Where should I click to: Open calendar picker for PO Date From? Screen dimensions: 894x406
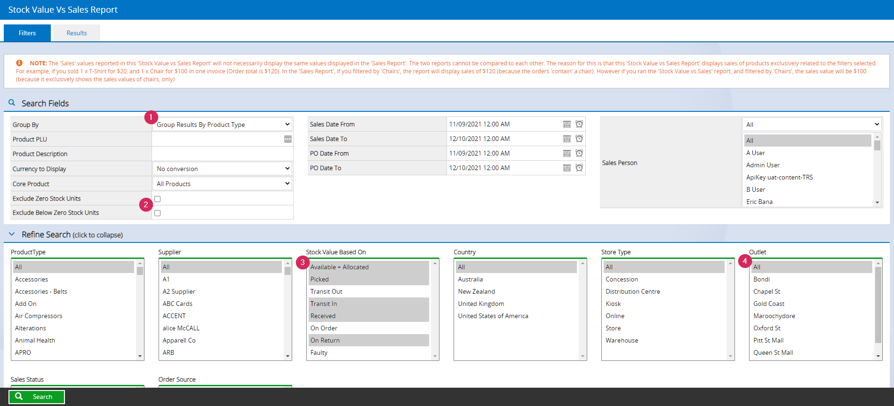pyautogui.click(x=567, y=153)
